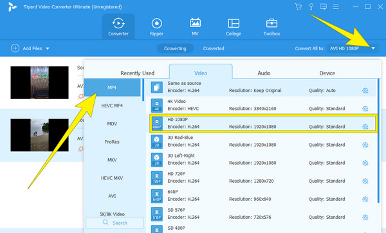
Task: Click the HD 1080P preset icon
Action: pyautogui.click(x=157, y=124)
